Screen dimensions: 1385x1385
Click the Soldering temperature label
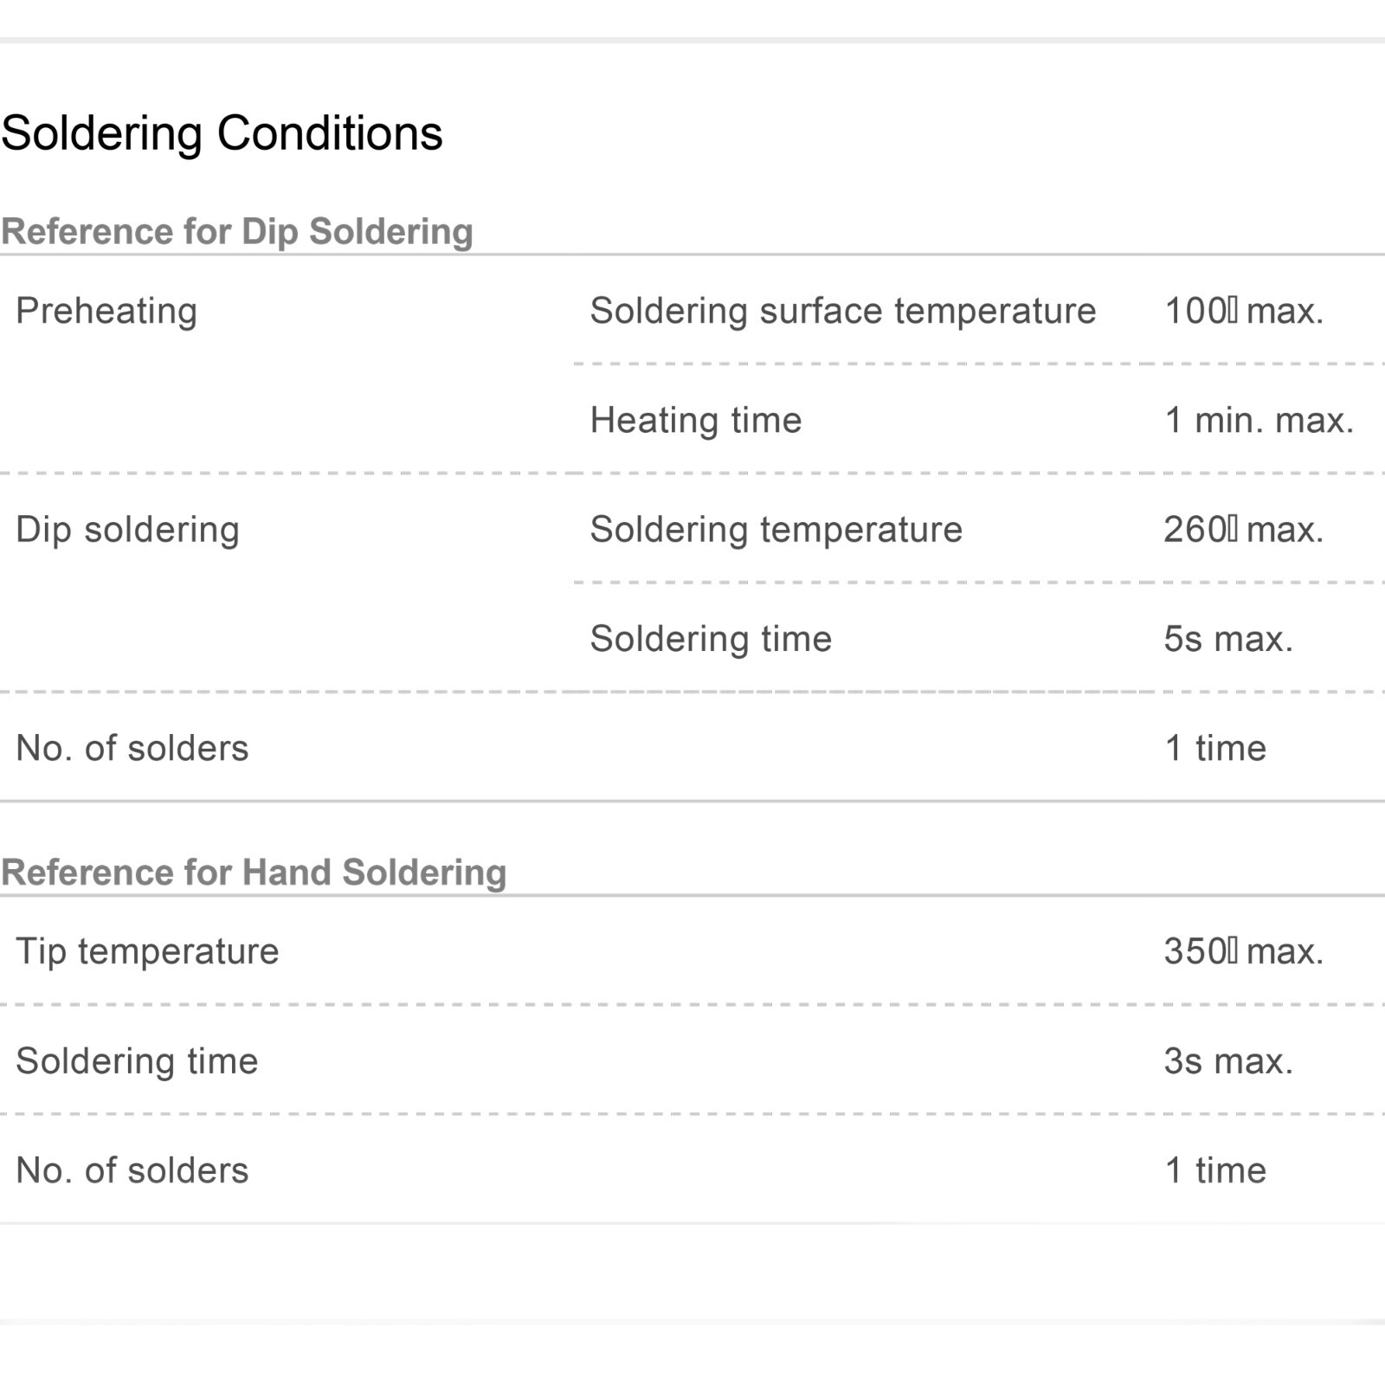tap(776, 530)
